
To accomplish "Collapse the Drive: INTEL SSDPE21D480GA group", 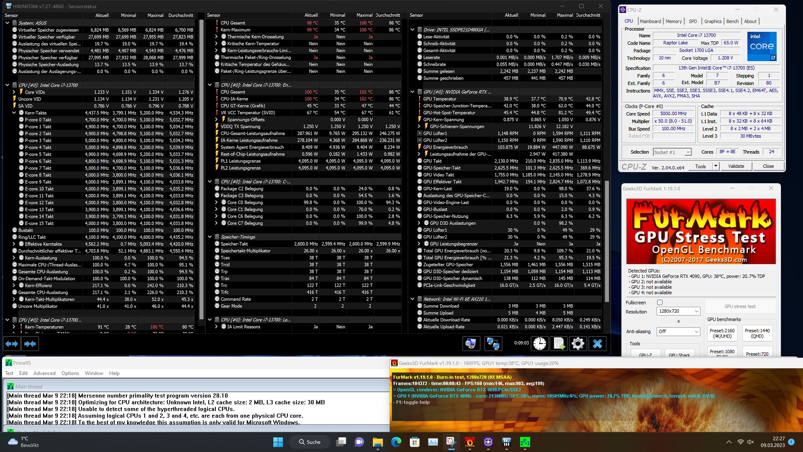I will click(412, 30).
